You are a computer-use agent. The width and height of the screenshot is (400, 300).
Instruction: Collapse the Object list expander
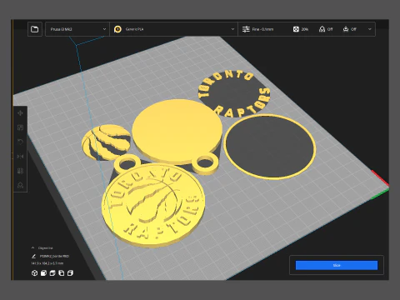(33, 247)
